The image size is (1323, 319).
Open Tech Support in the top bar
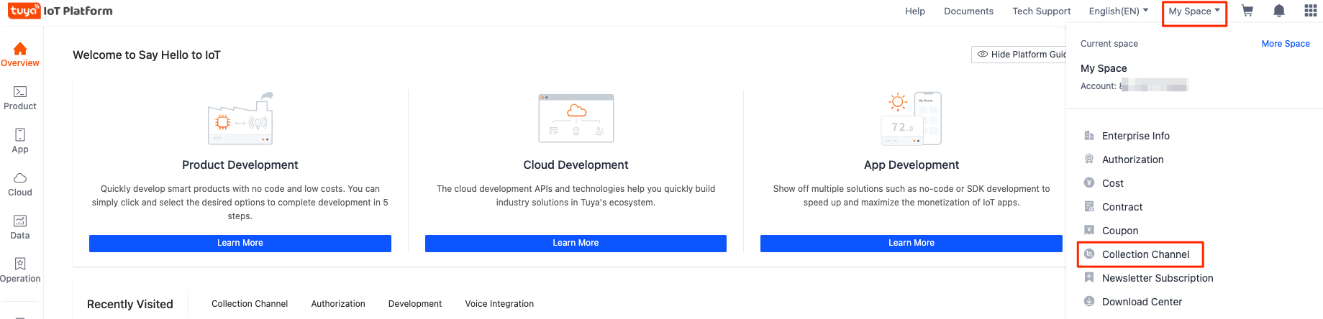tap(1041, 11)
